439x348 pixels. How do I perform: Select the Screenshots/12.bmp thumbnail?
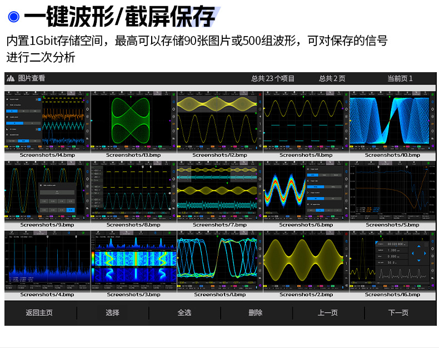[220, 122]
